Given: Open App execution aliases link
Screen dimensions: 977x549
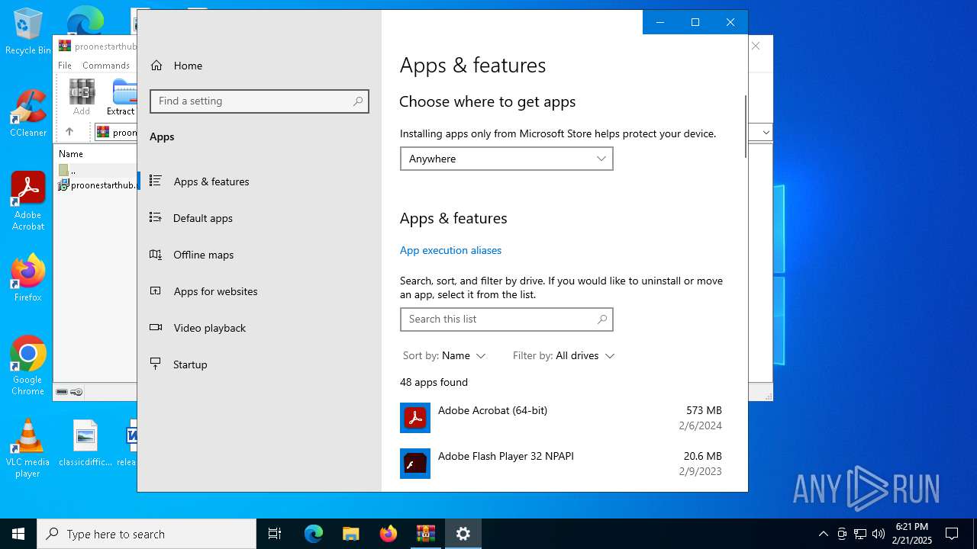Looking at the screenshot, I should [450, 250].
